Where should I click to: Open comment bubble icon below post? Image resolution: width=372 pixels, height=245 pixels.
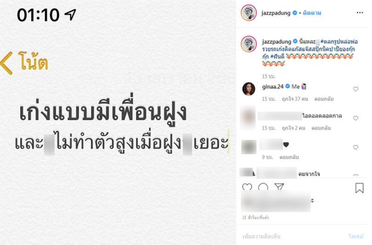tap(263, 187)
